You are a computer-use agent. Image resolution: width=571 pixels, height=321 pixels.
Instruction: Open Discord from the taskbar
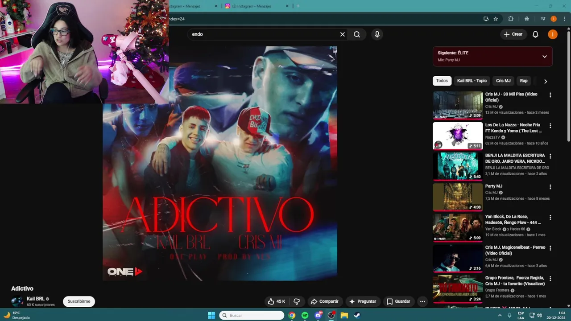(318, 315)
